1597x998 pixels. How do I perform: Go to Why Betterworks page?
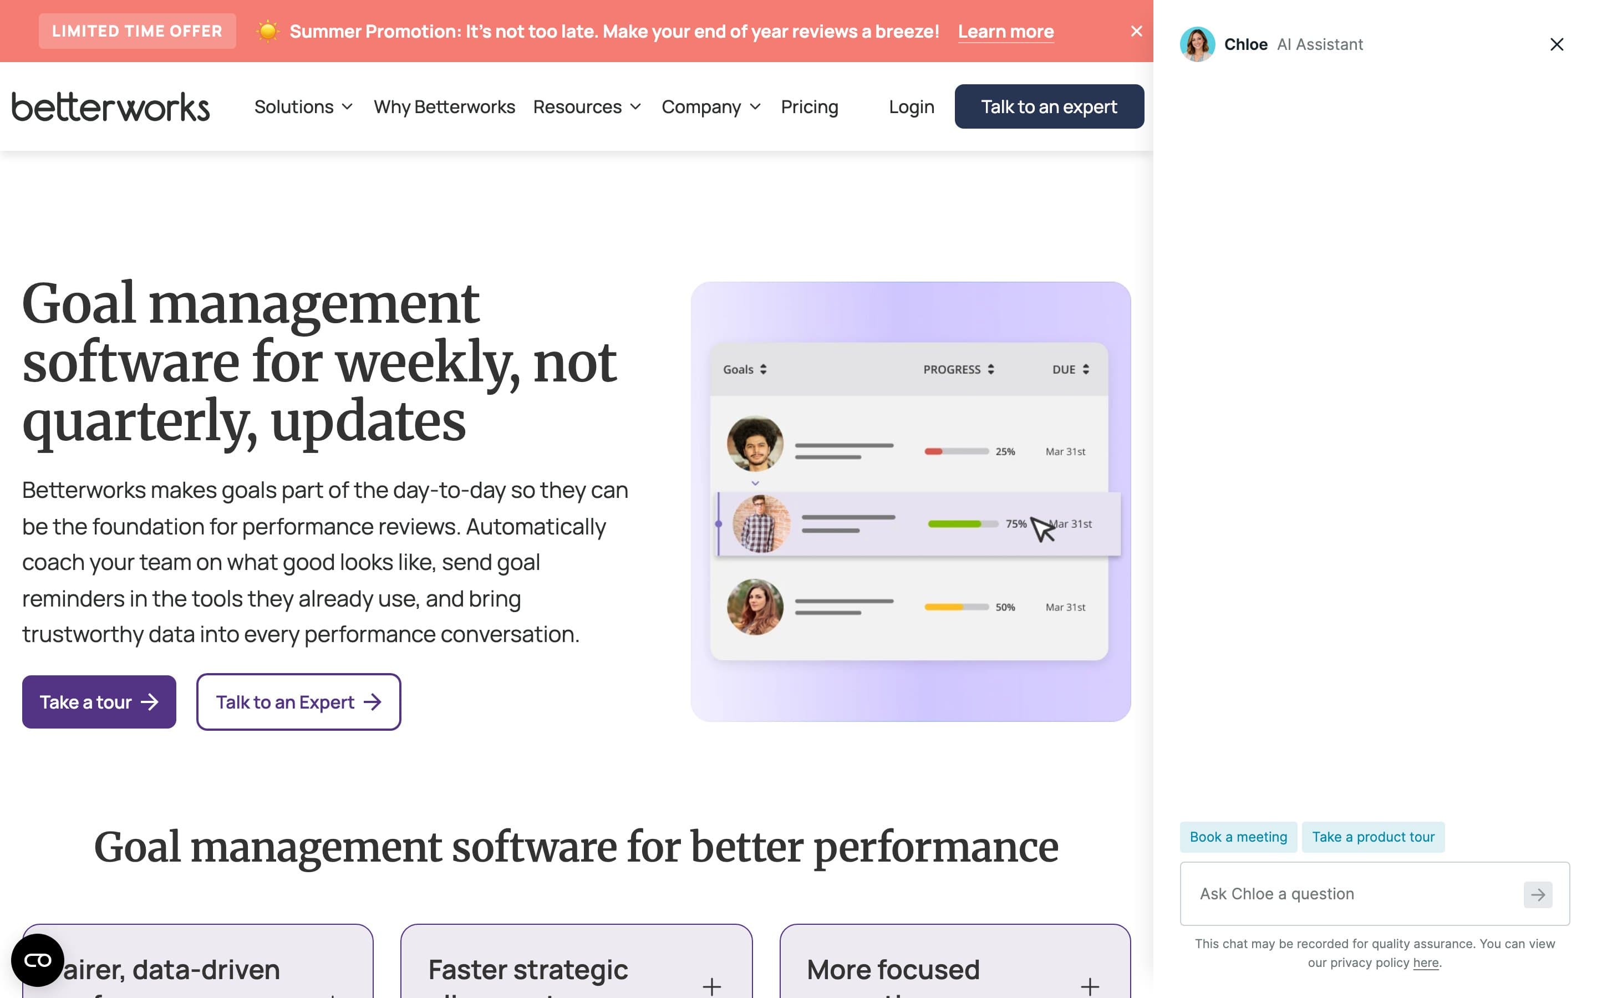point(444,107)
